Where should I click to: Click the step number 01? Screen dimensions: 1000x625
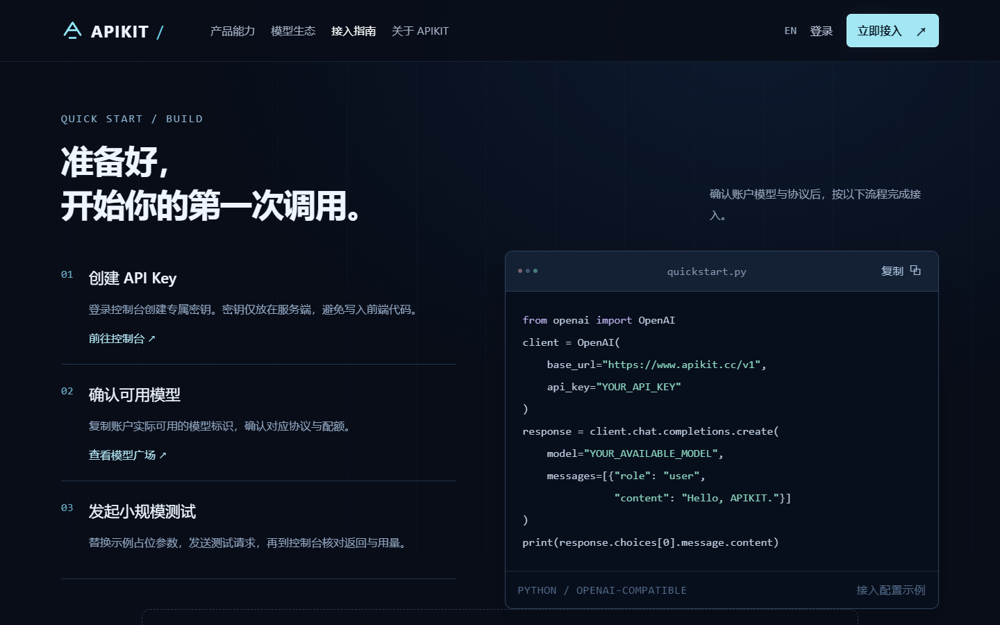tap(67, 274)
